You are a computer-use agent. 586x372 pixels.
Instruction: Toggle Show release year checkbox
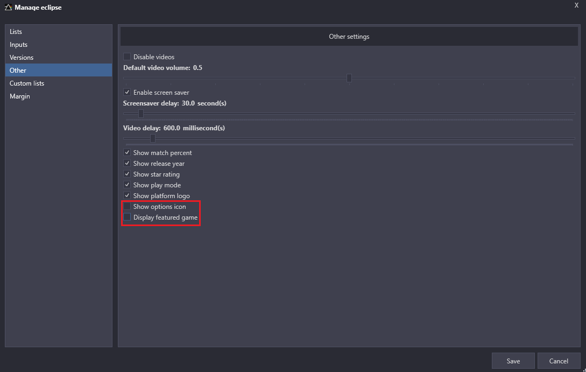pyautogui.click(x=127, y=163)
